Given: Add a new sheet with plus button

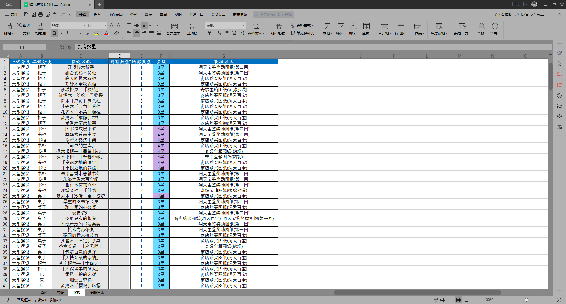Looking at the screenshot, I should coord(112,293).
